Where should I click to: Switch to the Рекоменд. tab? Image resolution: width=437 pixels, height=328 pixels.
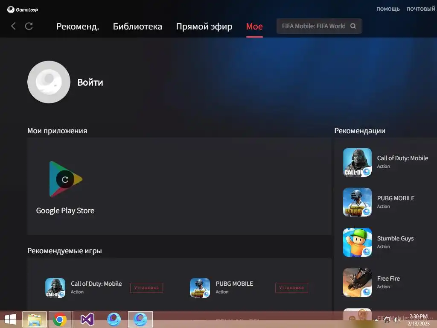pos(78,26)
